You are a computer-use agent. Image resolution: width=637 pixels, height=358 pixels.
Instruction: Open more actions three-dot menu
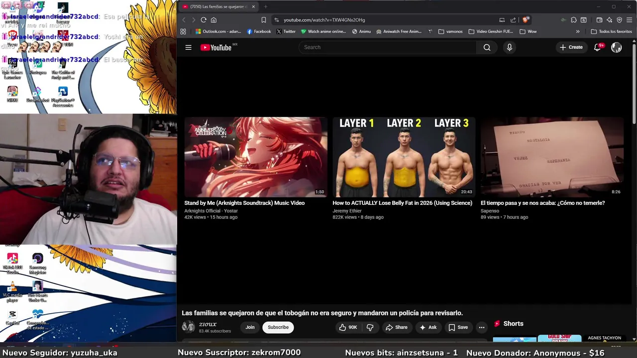[481, 327]
